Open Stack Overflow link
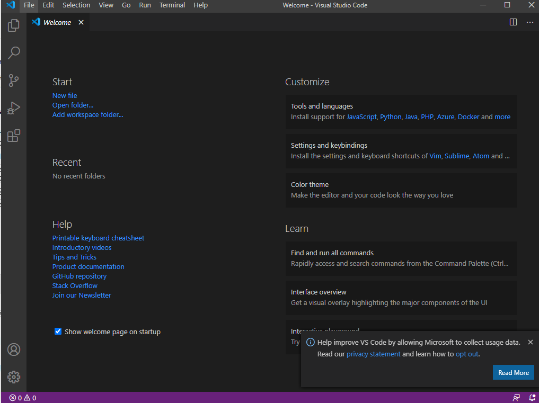The height and width of the screenshot is (403, 539). coord(75,286)
